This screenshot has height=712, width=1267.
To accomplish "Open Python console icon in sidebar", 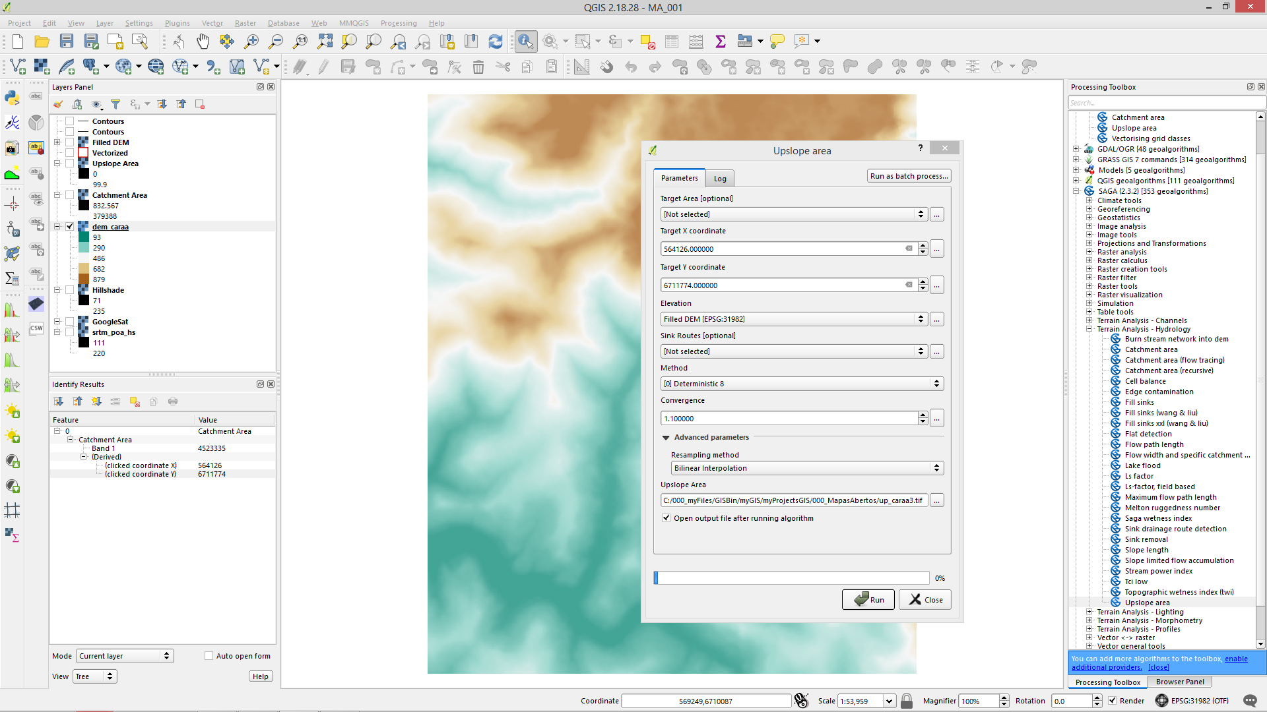I will [x=12, y=98].
